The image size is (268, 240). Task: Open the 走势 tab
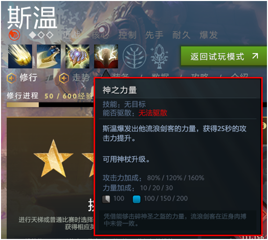[81, 77]
